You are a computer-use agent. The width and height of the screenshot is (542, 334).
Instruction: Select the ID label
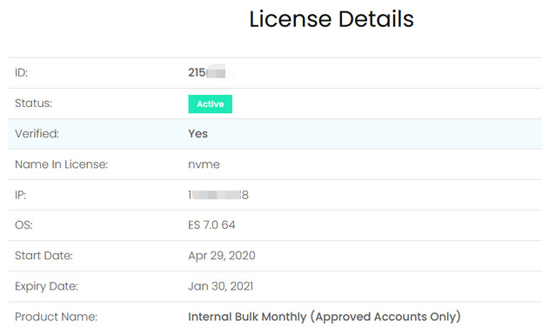(21, 72)
